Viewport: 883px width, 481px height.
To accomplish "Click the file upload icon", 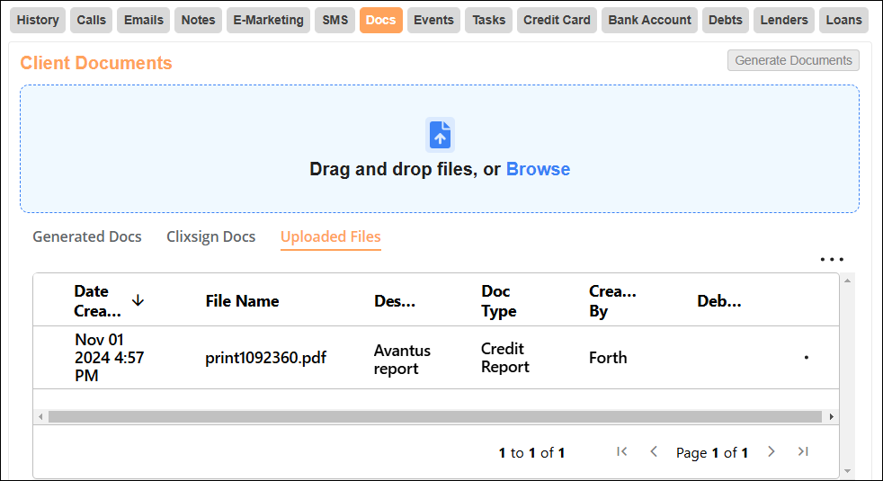I will (440, 135).
